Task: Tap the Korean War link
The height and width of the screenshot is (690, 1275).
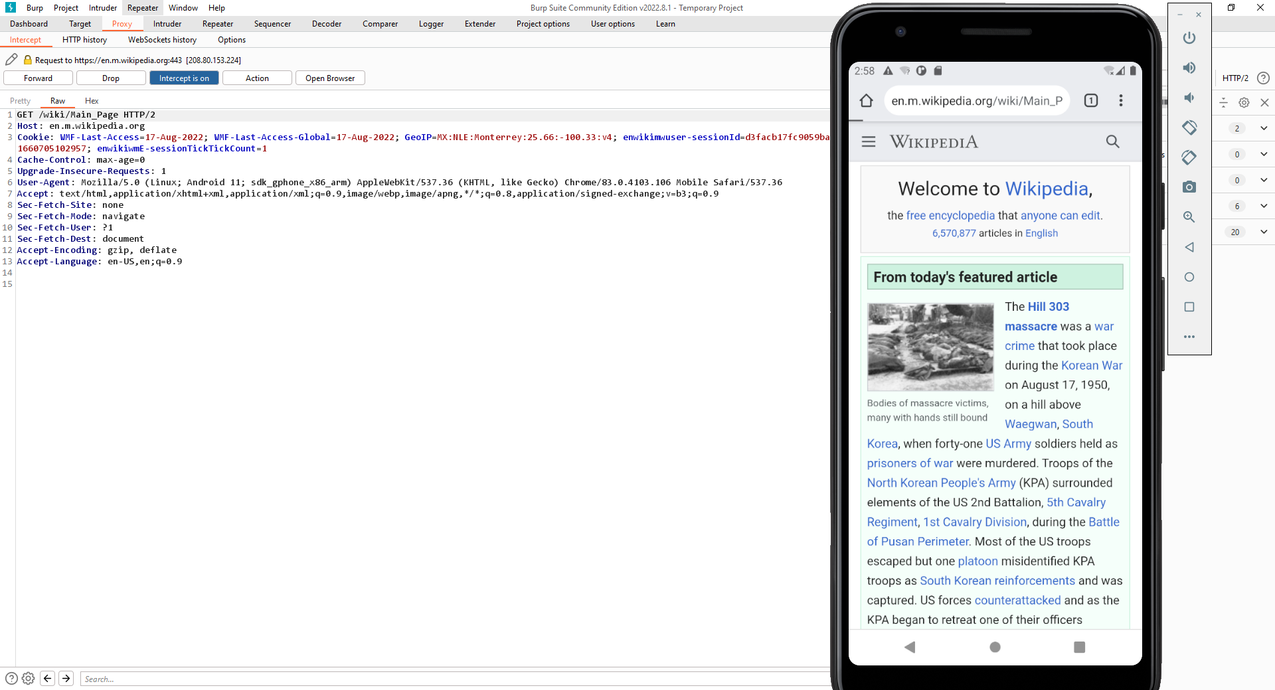Action: pyautogui.click(x=1092, y=365)
